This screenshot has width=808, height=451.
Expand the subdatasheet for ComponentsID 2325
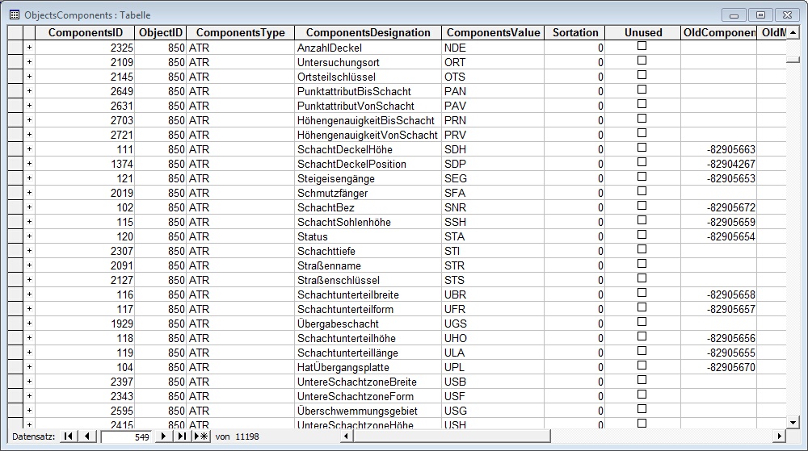point(29,48)
